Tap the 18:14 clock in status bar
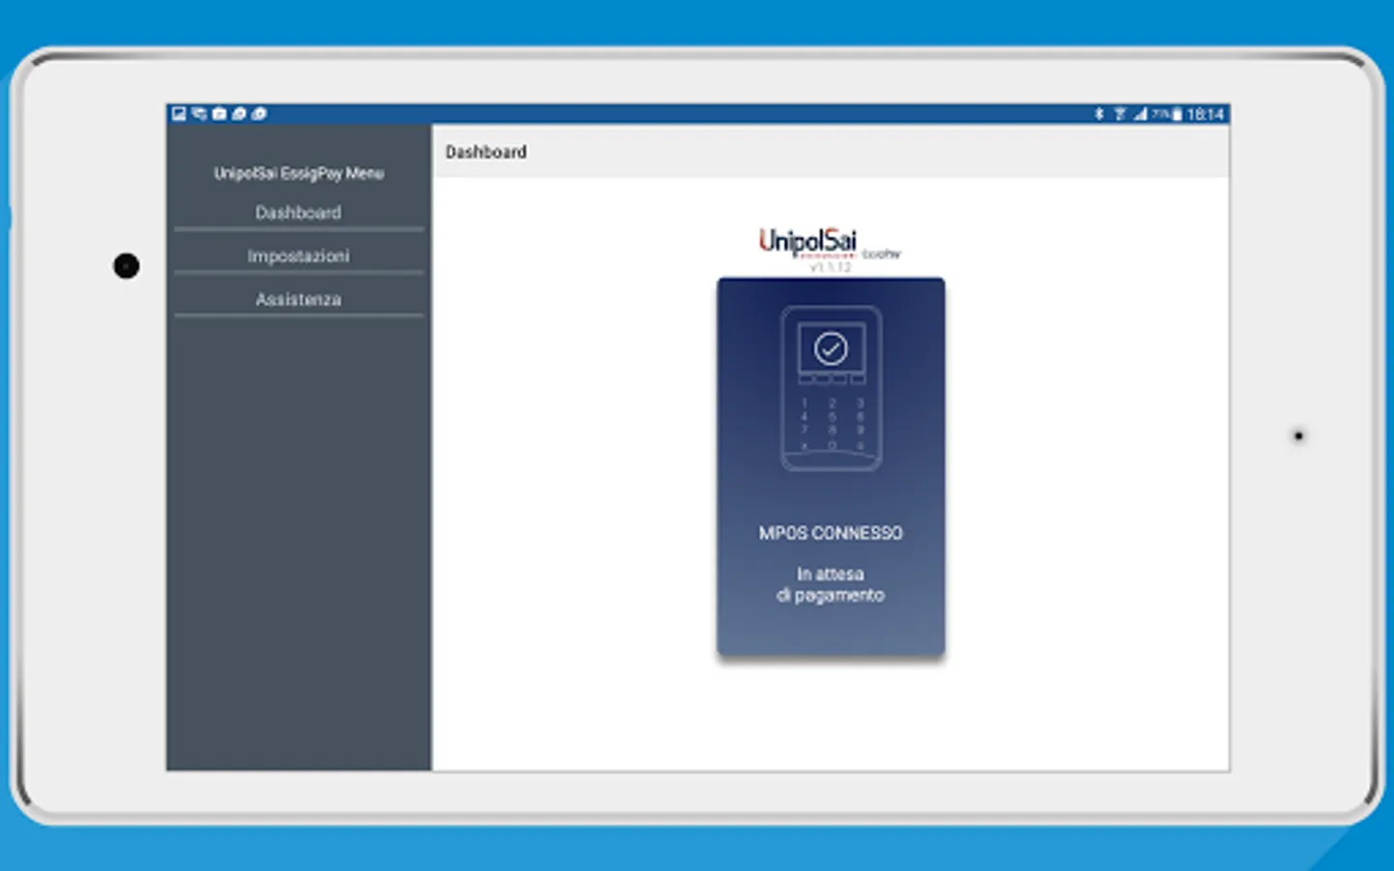The height and width of the screenshot is (871, 1394). 1205,114
